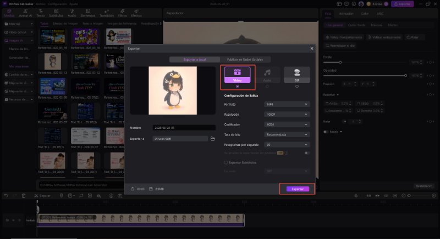Screen dimensions: 440x239
Task: Adjust the Escala slider handle
Action: 340,62
